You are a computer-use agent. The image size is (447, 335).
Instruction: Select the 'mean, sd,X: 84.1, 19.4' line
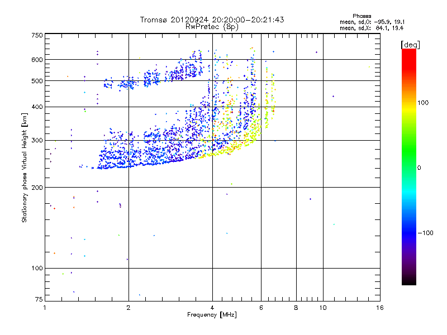[x=372, y=28]
